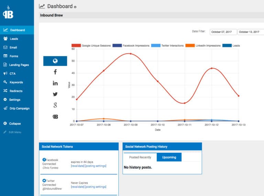Open the start date filter October 07, 2017
The image size is (264, 196).
(223, 32)
